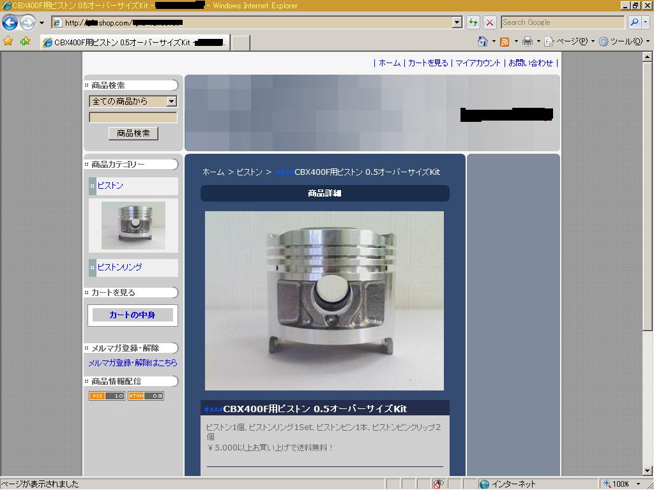Open the ピストン category link
Screen dimensions: 654x490
(x=110, y=186)
